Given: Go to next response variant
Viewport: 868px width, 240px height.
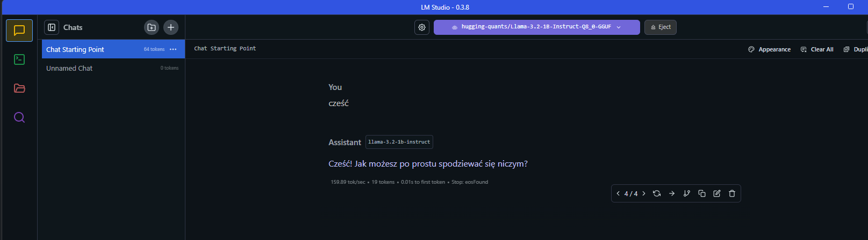Looking at the screenshot, I should [x=644, y=193].
